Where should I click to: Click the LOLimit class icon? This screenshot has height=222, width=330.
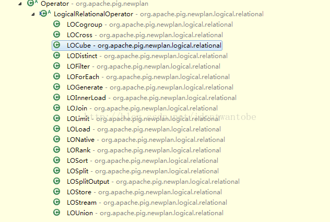click(56, 118)
